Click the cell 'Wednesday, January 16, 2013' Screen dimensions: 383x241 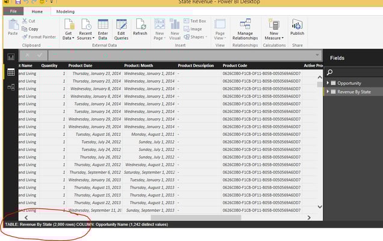tap(95, 180)
